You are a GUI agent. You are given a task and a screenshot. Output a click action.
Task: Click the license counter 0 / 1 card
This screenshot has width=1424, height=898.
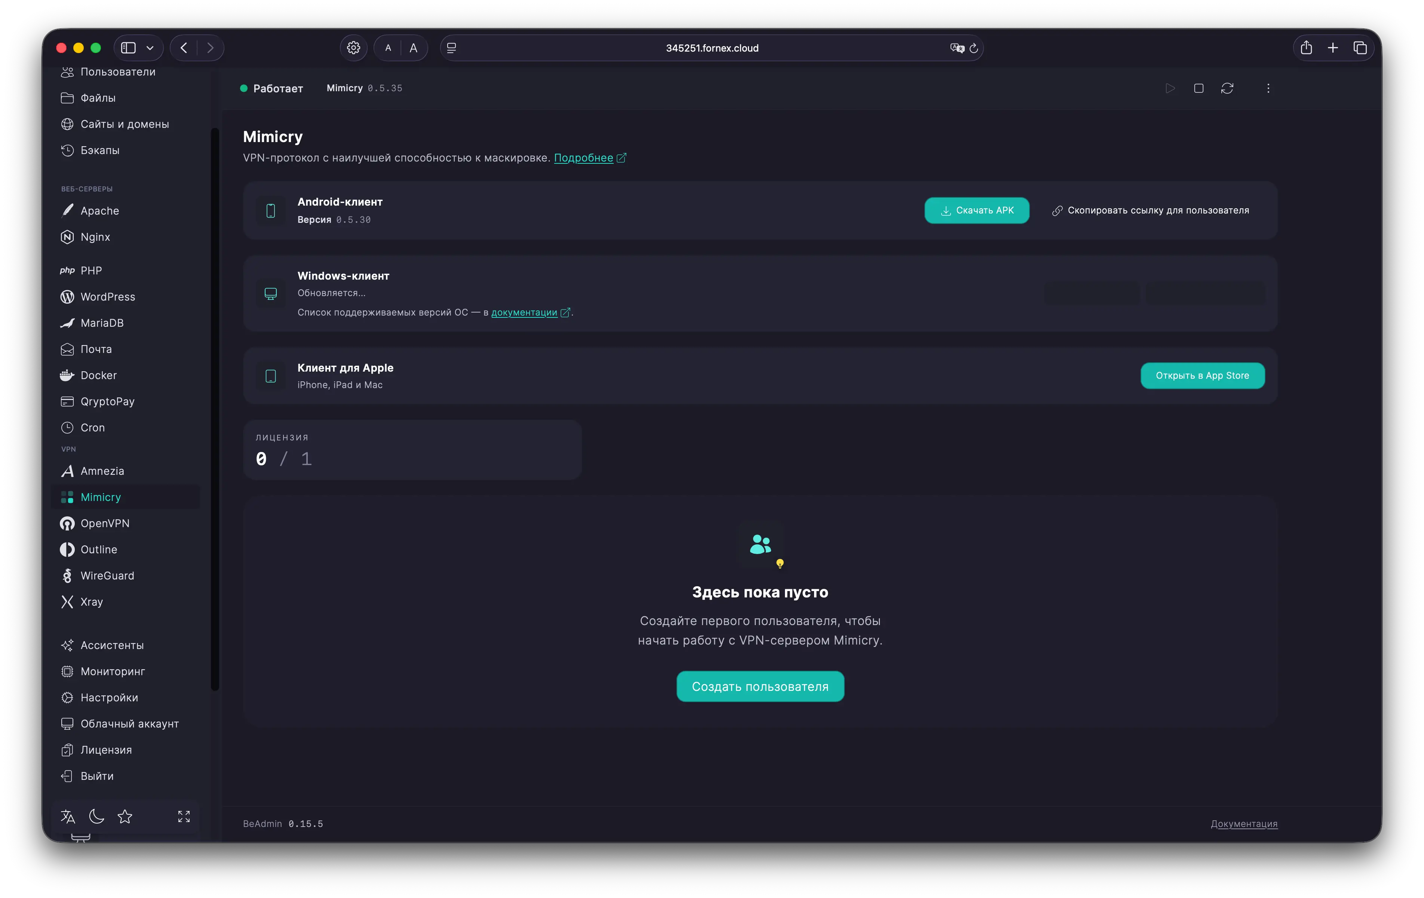click(412, 450)
